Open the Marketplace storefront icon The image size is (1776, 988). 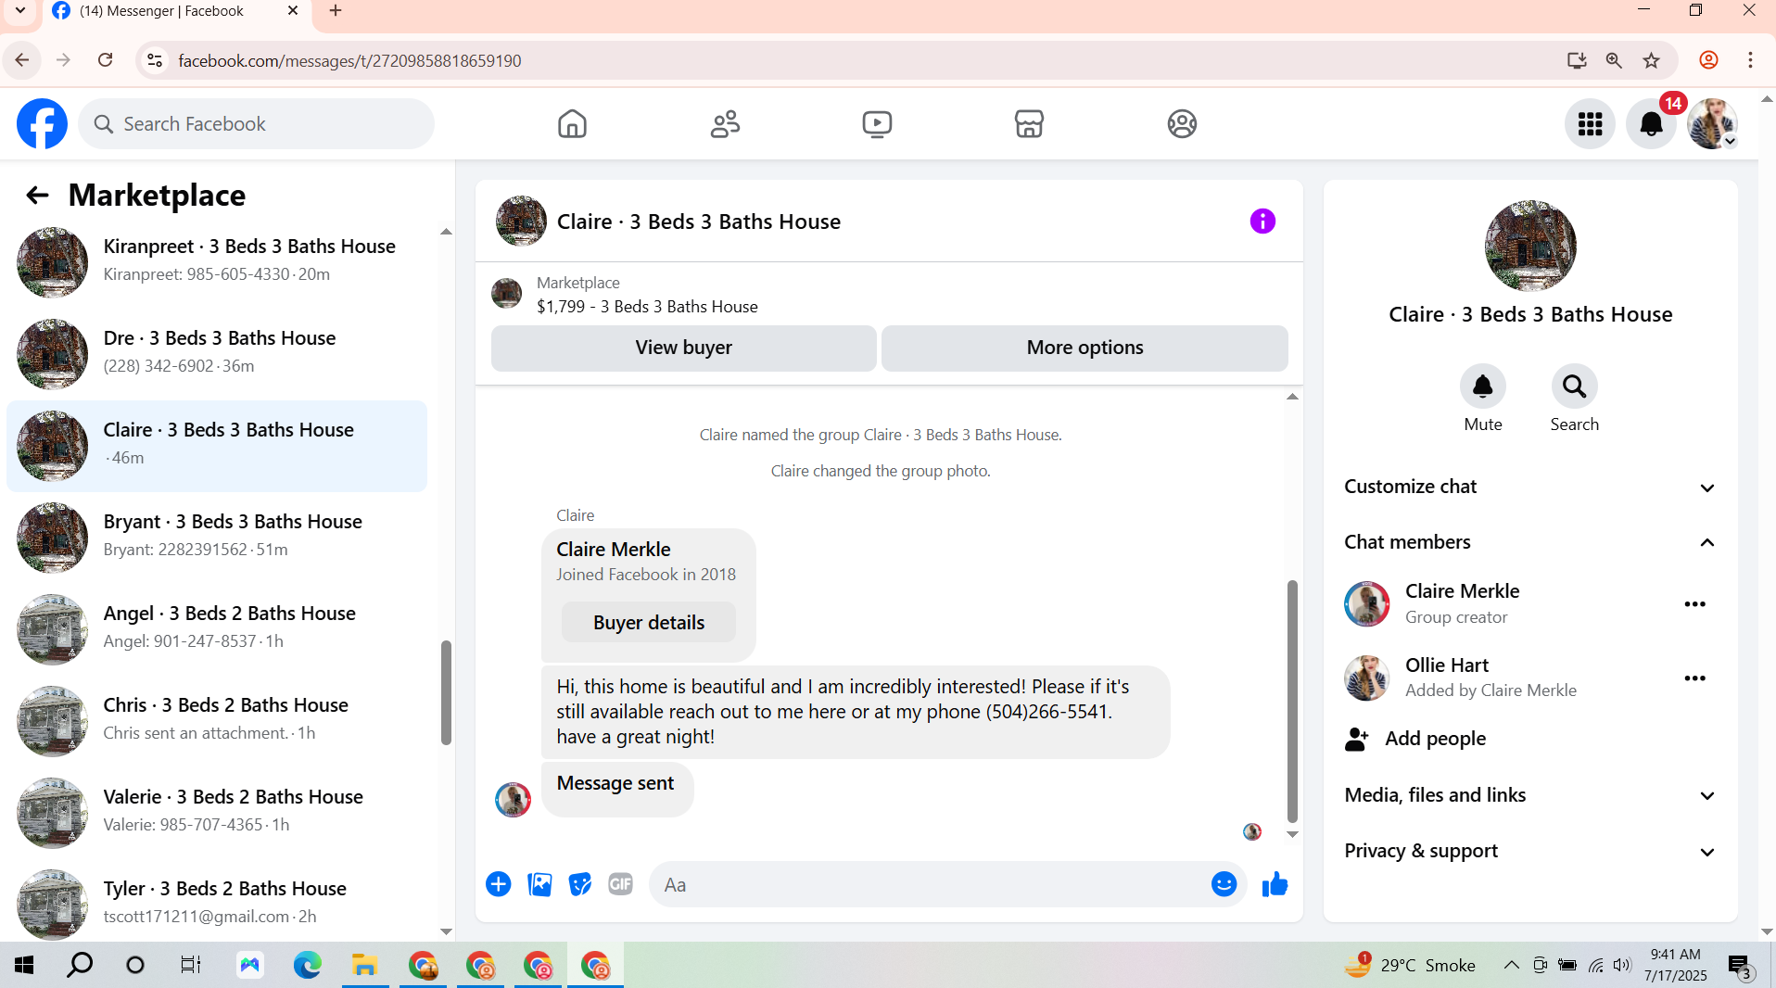[1029, 123]
